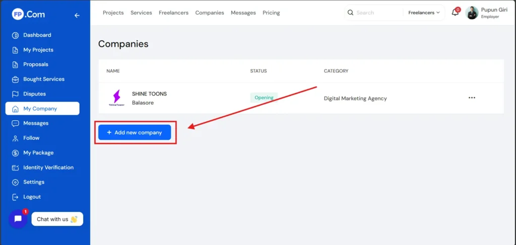
Task: Expand the Freelancers search filter dropdown
Action: (424, 13)
